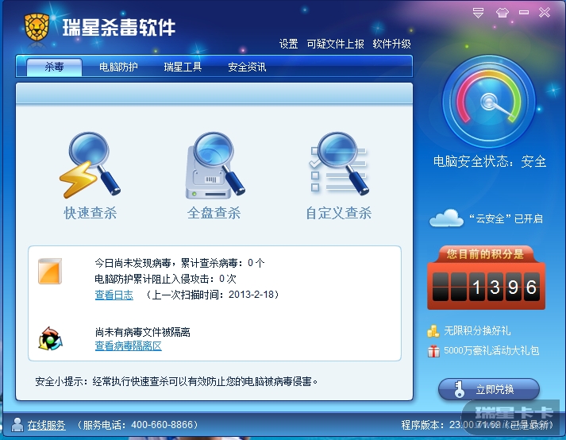Open the 瑞星工具 tab
This screenshot has height=440, width=566.
[183, 67]
